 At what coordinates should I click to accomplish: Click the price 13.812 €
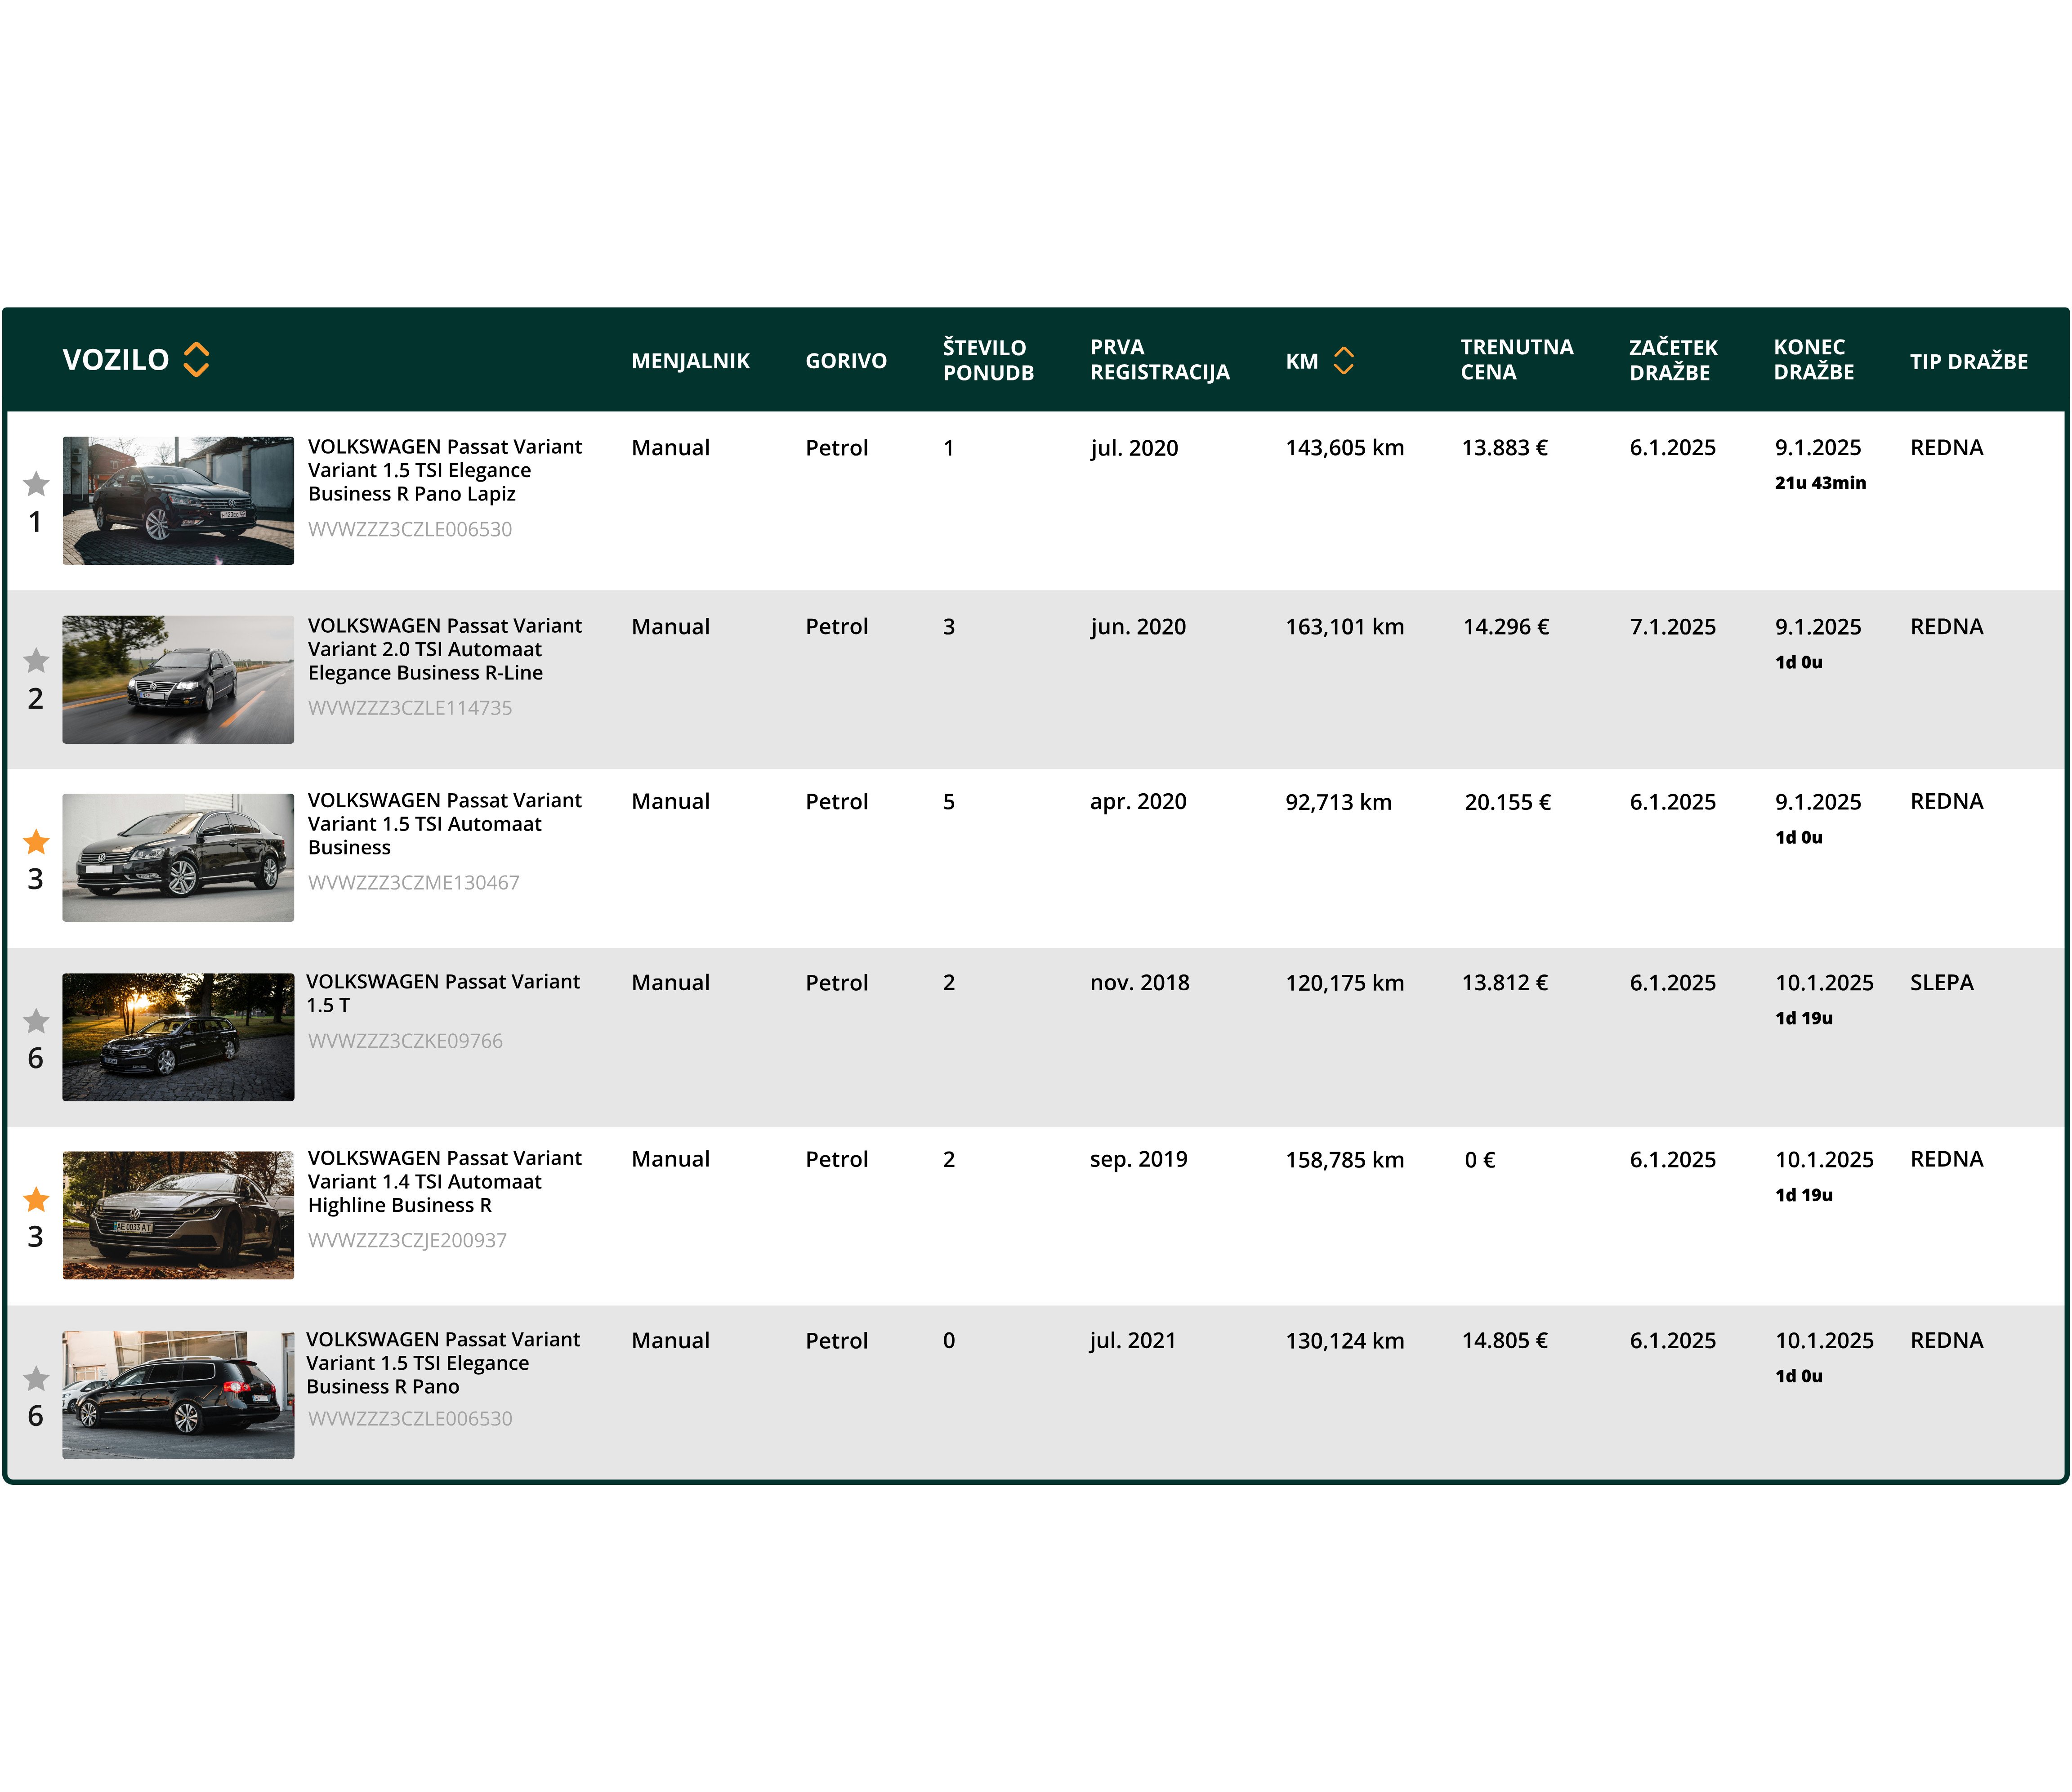(1505, 983)
